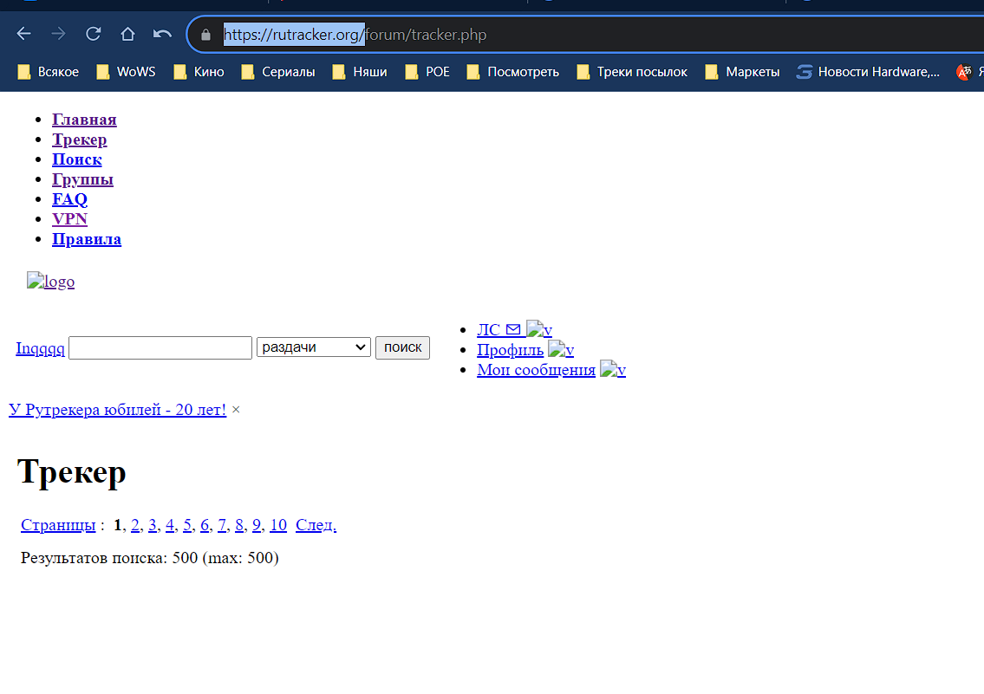Open the Треки посылок bookmark folder

[x=632, y=72]
